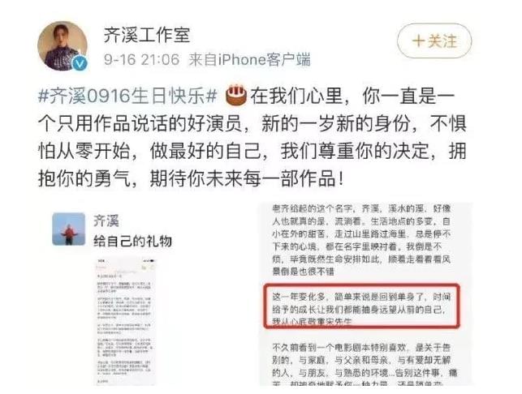Open the enlarged text image on right
Viewport: 522px width, 394px height.
(365, 294)
